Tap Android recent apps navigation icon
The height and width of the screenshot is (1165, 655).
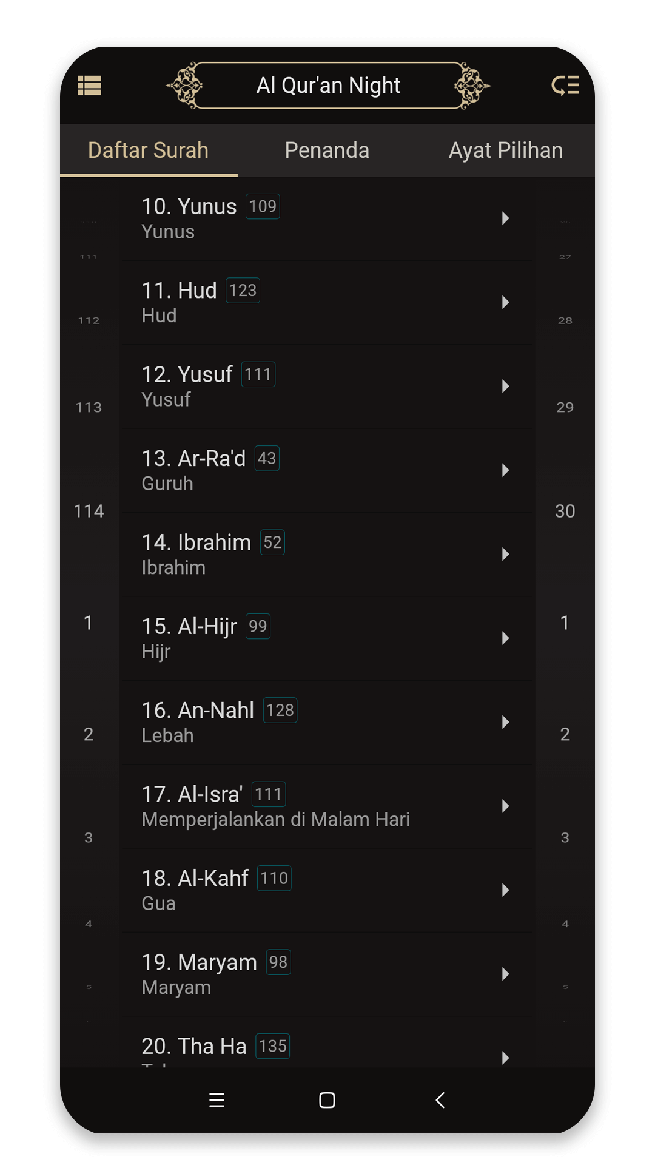pyautogui.click(x=217, y=1100)
